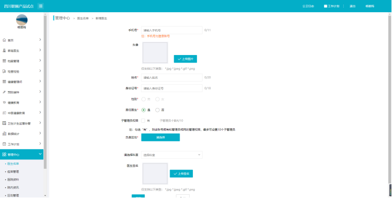This screenshot has width=392, height=198.
Task: Click the 健康教育 icon in sidebar
Action: point(4,103)
